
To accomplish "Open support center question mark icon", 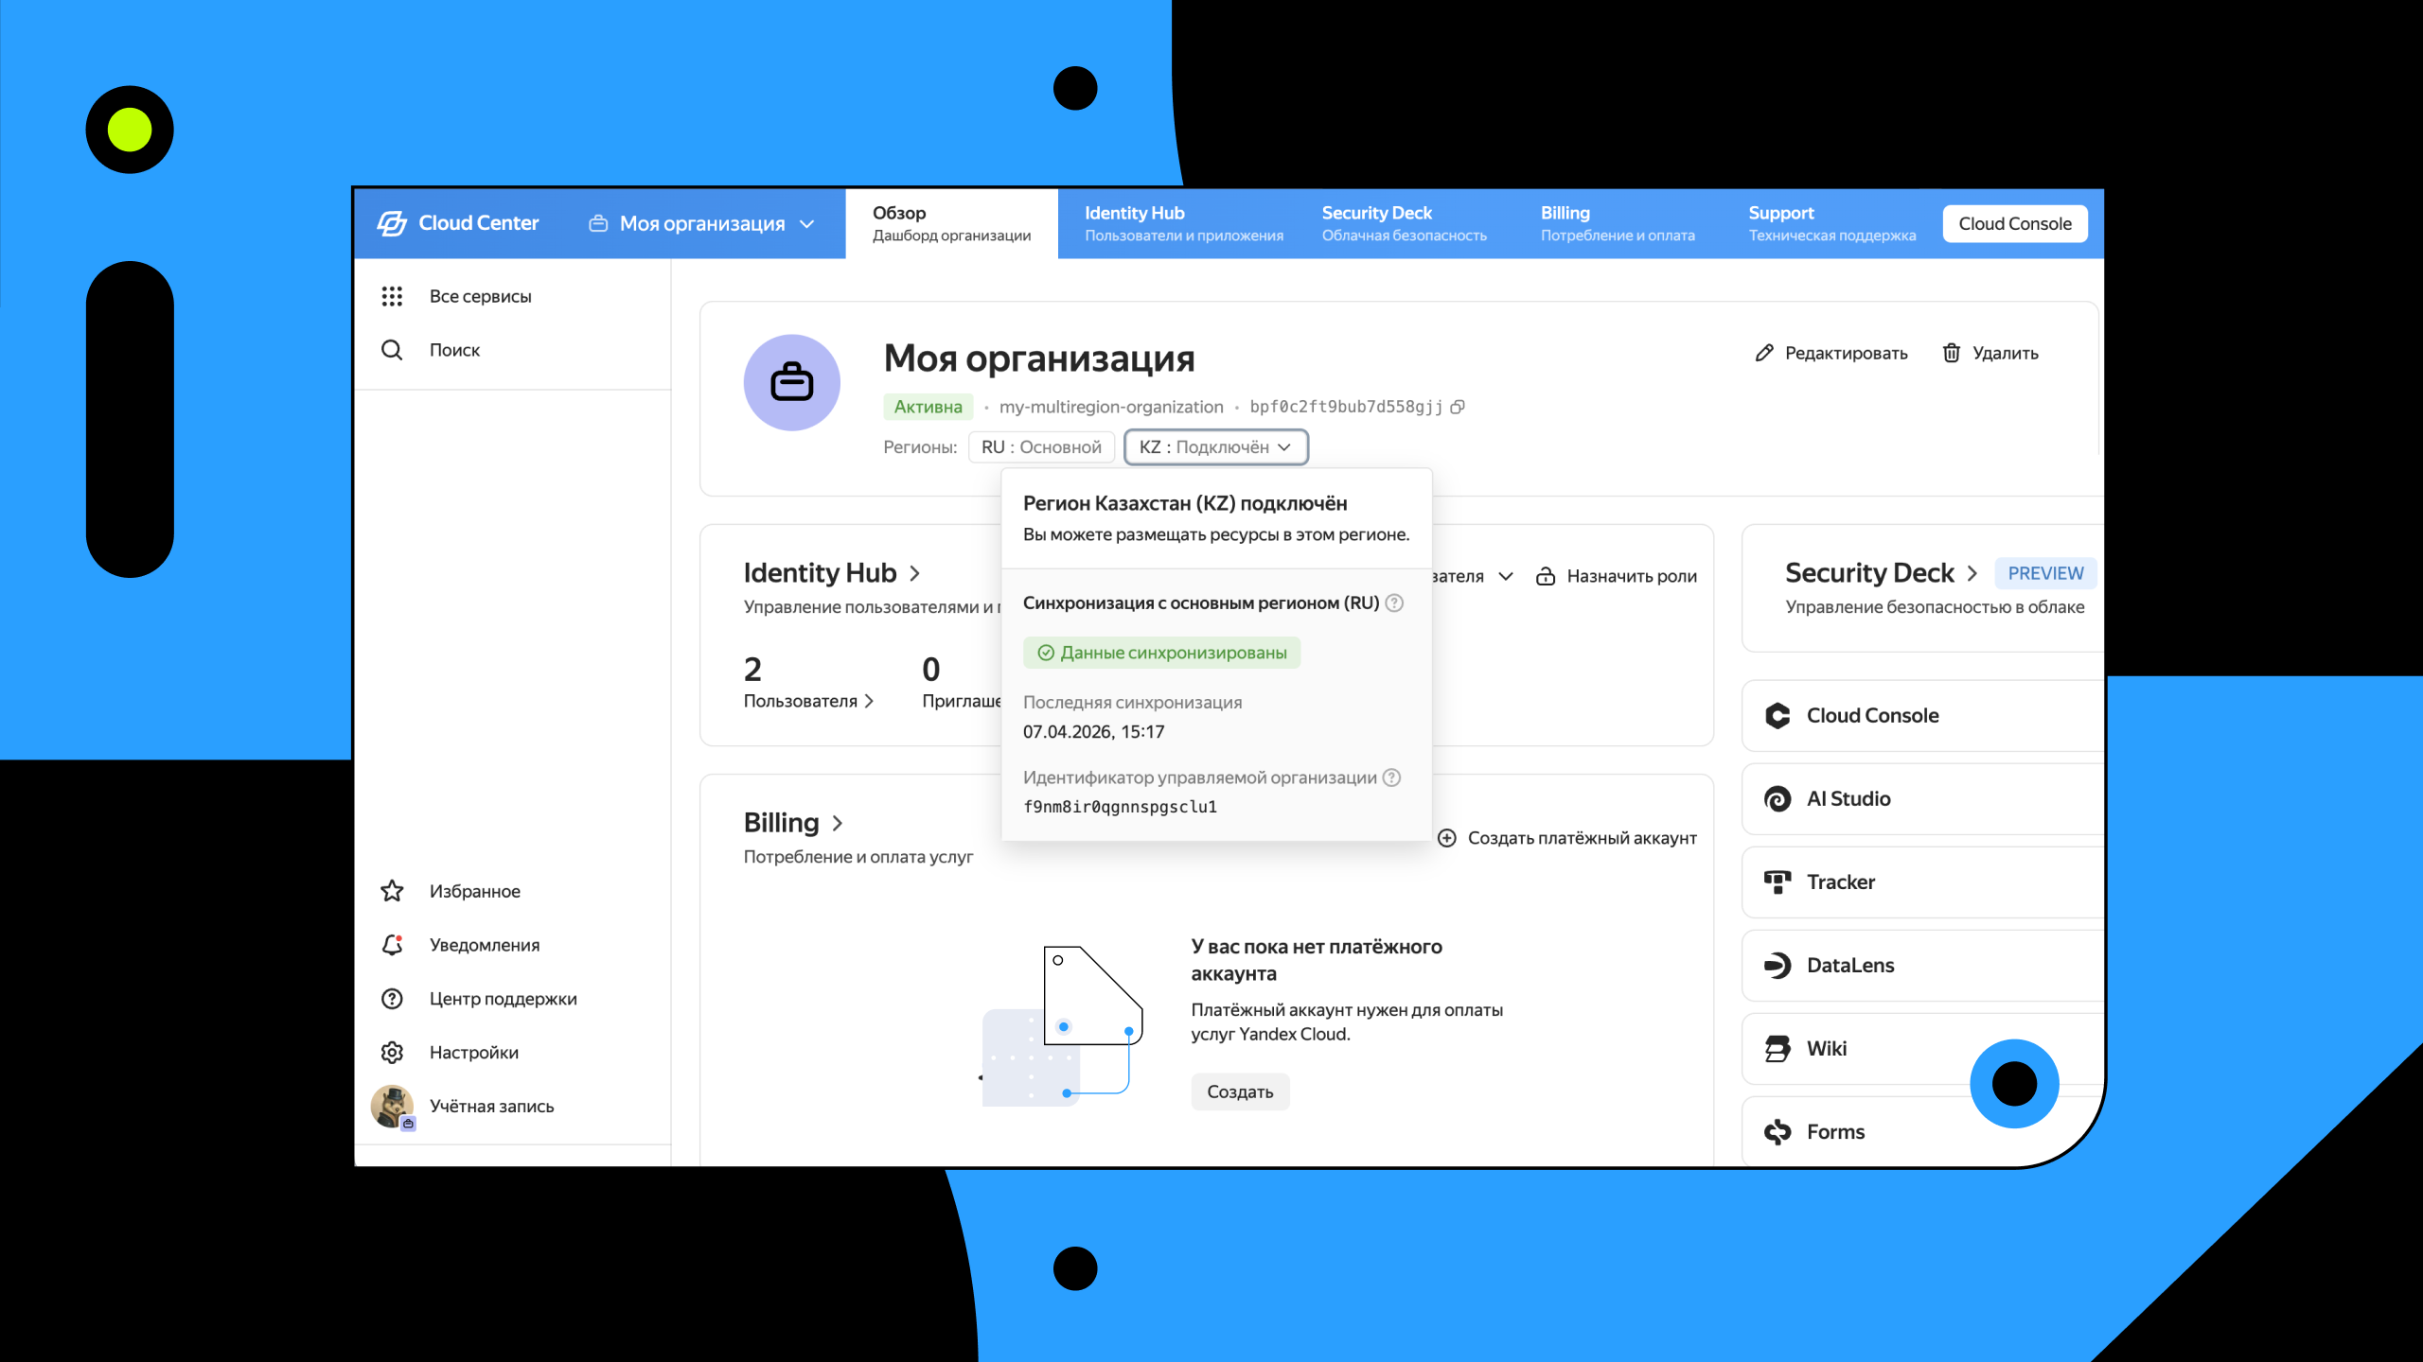I will coord(392,999).
